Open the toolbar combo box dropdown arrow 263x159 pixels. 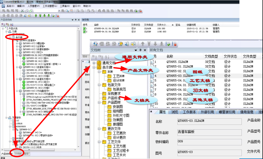59,11
